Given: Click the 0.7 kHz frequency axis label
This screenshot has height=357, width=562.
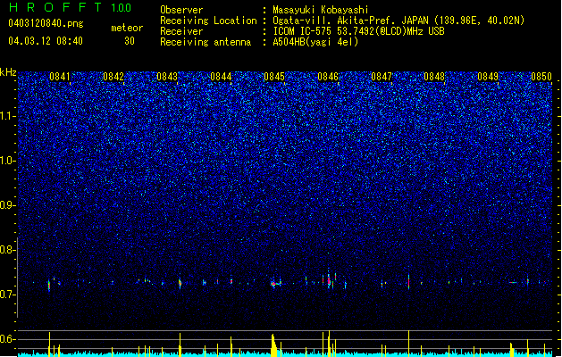Looking at the screenshot, I should point(7,295).
